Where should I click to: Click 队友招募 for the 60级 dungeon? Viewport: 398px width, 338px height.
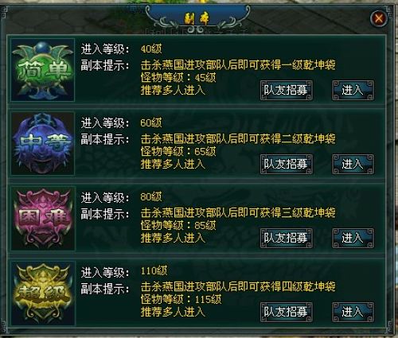(x=287, y=165)
